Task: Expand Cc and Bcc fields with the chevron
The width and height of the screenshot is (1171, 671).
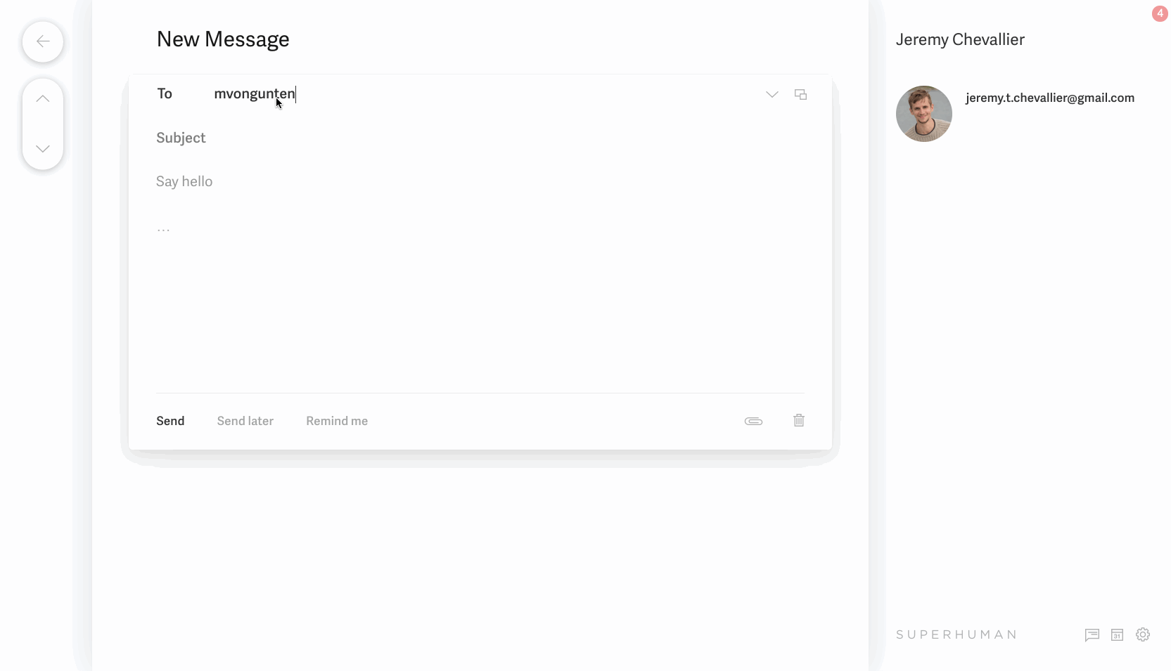Action: (x=772, y=95)
